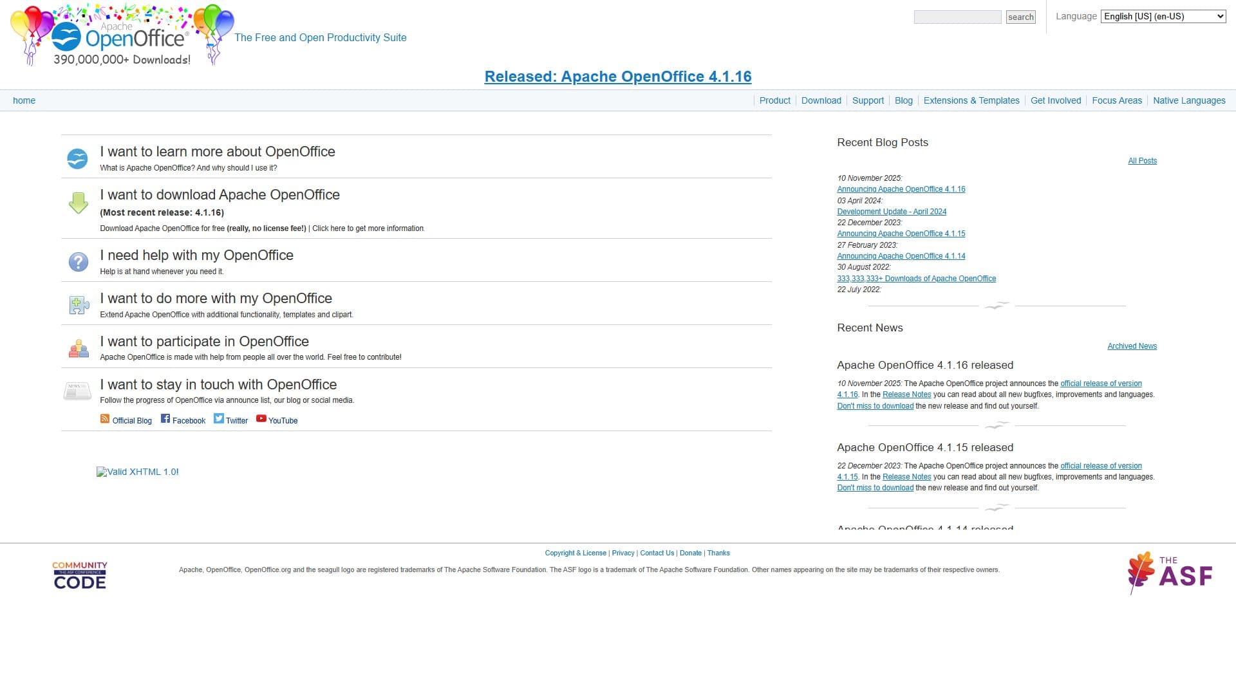1236x695 pixels.
Task: Open Development Update - April 2024 post
Action: 892,212
